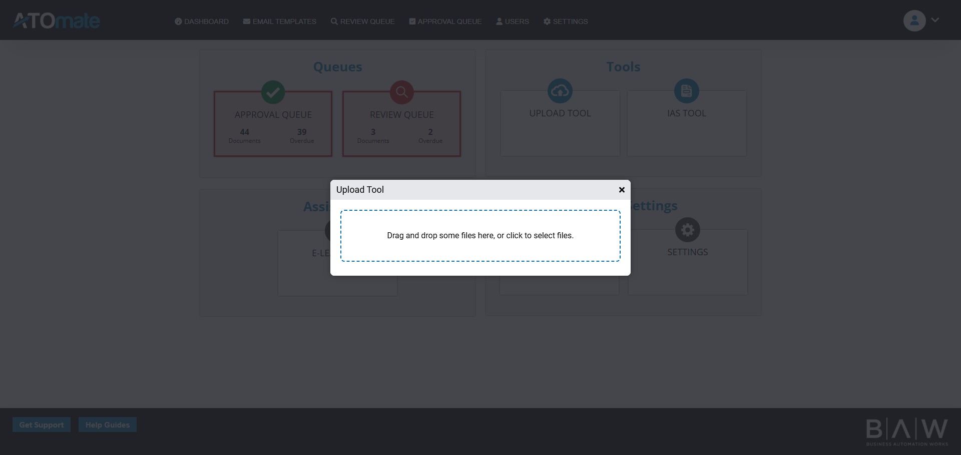This screenshot has width=961, height=455.
Task: Open the Help Guides button
Action: 108,425
